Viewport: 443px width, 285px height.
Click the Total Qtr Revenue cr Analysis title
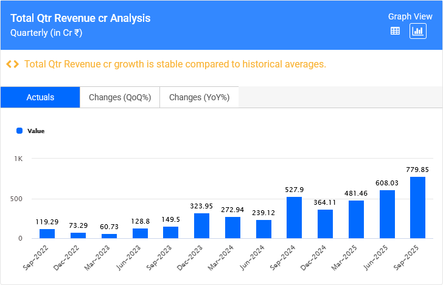click(x=80, y=18)
